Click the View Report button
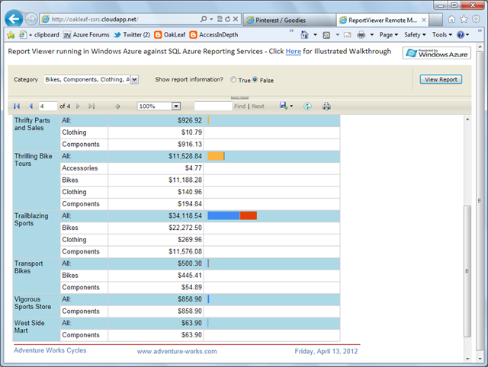The height and width of the screenshot is (367, 488). pos(441,79)
